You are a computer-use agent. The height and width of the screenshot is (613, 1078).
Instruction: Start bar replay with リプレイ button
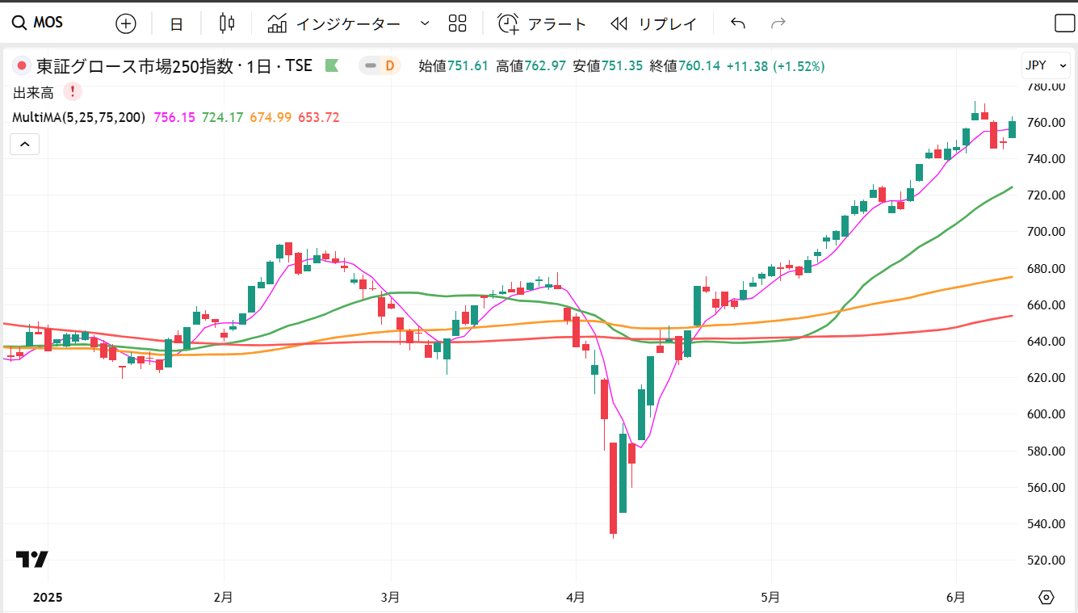[x=654, y=23]
